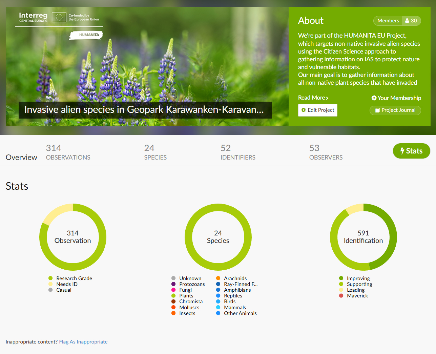View the 24 Species tab
This screenshot has width=436, height=354.
pos(155,152)
